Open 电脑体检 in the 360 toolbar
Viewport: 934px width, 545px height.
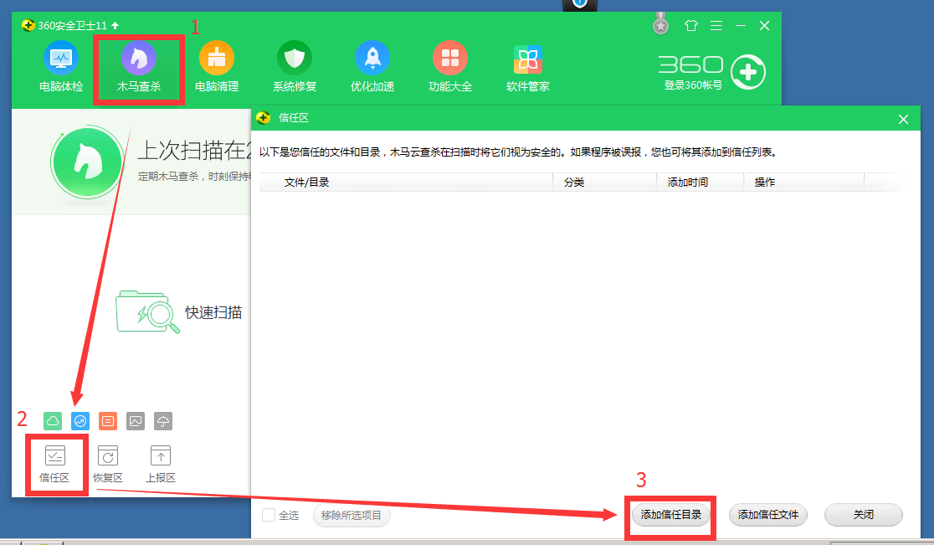(x=61, y=66)
